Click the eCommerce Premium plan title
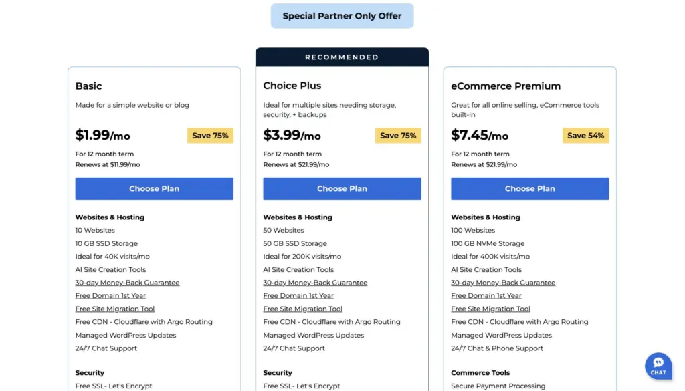 pyautogui.click(x=506, y=86)
